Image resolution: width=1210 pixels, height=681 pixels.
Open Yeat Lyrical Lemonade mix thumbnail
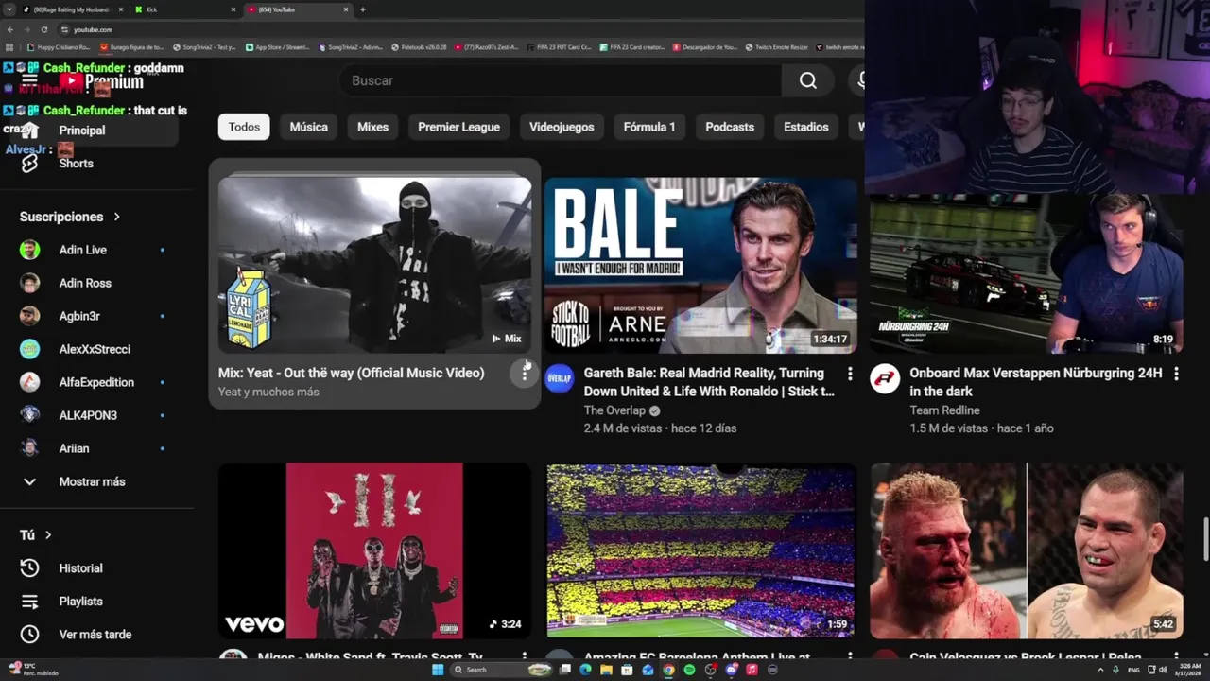click(x=374, y=265)
